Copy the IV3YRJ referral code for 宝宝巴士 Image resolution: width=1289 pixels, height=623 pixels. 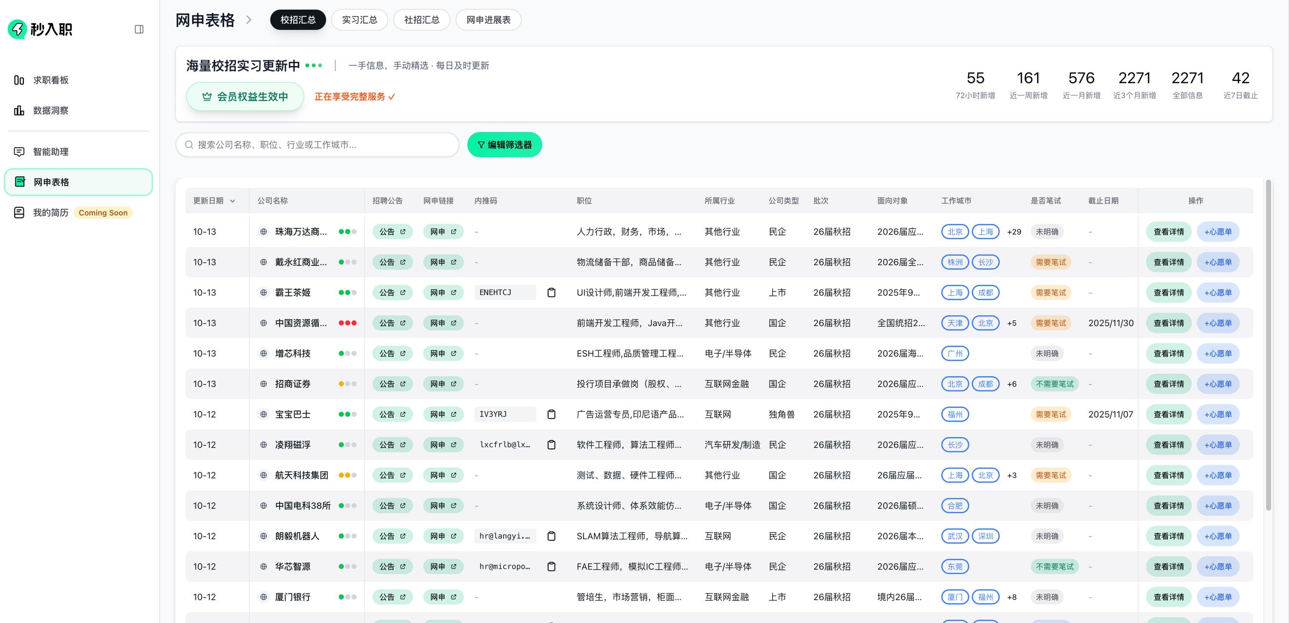[x=551, y=415]
